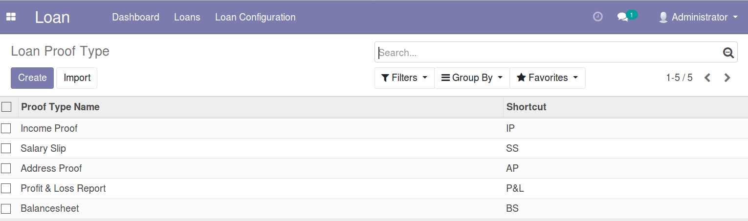Go to previous page arrow
This screenshot has height=221, width=748.
point(707,78)
